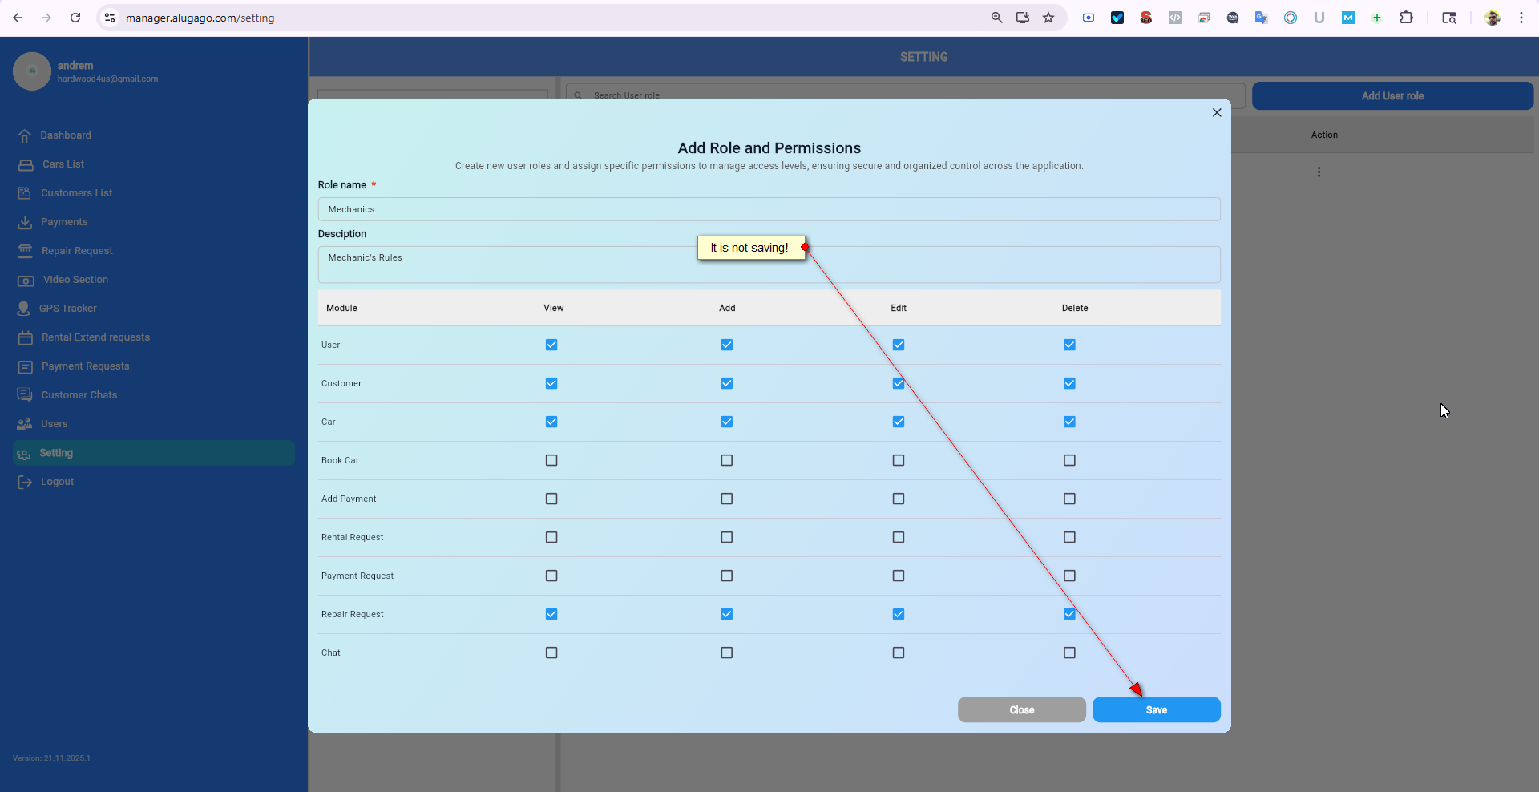
Task: Check the Chat Delete permission checkbox
Action: (x=1069, y=653)
